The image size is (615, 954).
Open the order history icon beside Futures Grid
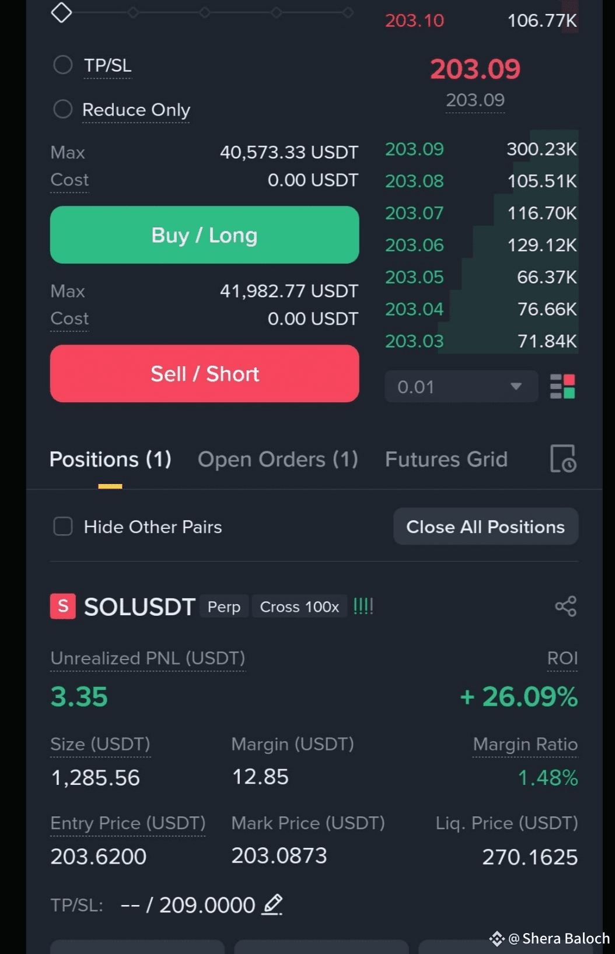click(563, 459)
